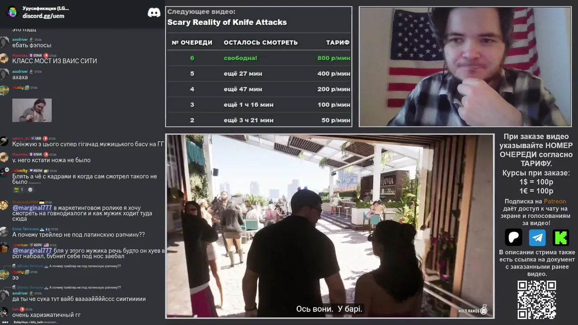Click the MEOW tag next to calamity
Screen dimensions: 578x325
(36, 171)
